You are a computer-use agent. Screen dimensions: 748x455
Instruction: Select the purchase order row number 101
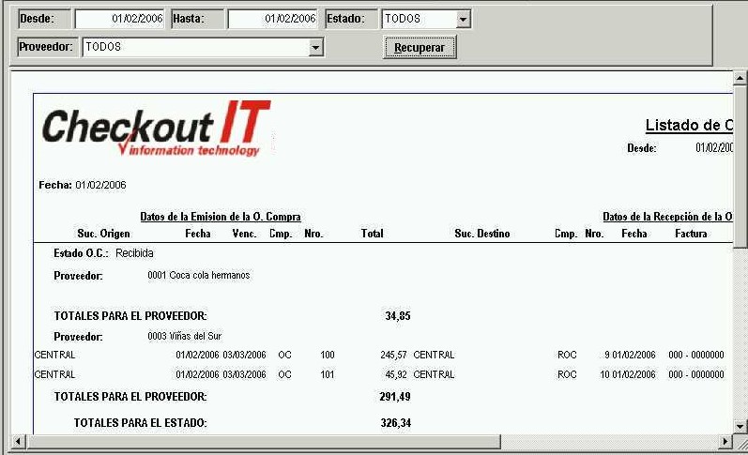click(327, 374)
